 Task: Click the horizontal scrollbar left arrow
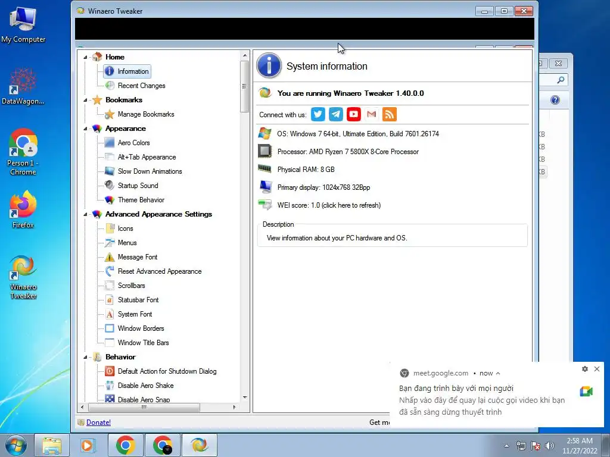tap(82, 407)
